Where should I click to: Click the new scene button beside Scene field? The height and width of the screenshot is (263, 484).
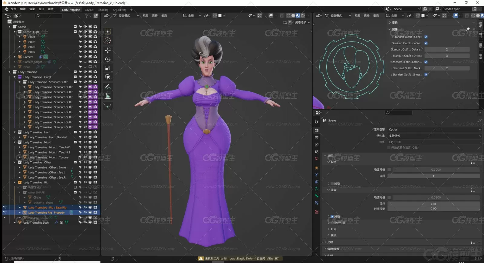tap(425, 9)
